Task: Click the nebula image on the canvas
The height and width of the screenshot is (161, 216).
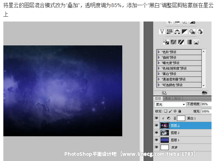Action: (x=63, y=91)
